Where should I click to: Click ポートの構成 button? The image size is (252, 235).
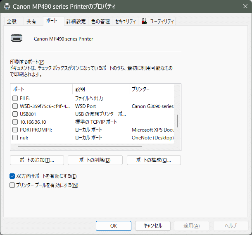click(154, 160)
